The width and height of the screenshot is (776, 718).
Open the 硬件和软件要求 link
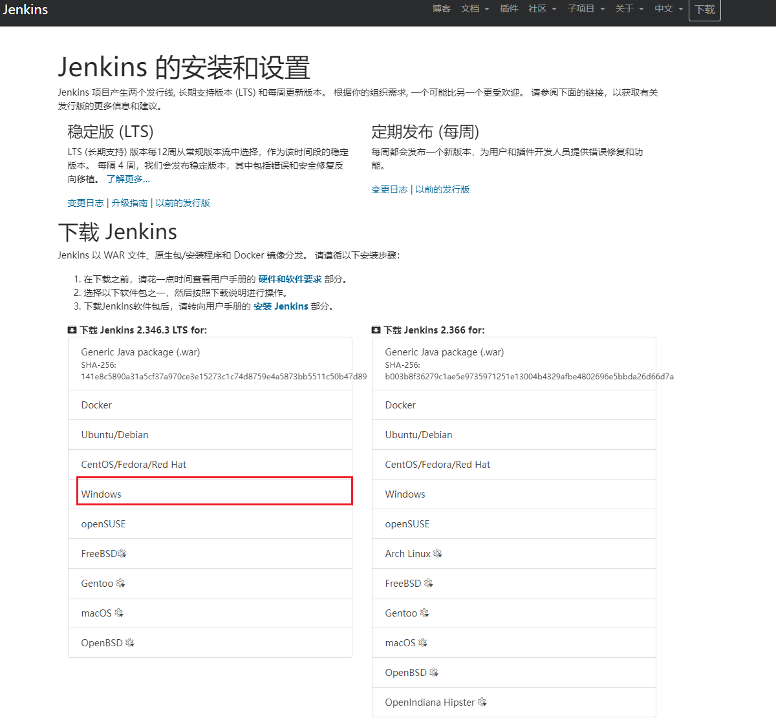point(290,279)
